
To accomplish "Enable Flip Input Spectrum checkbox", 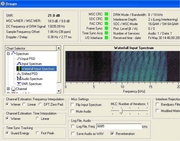I will coord(73,105).
